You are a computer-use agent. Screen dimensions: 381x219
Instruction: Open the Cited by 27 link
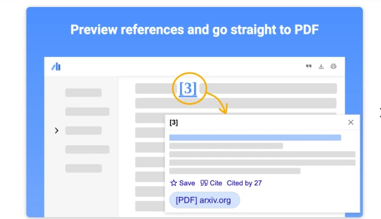(x=244, y=183)
